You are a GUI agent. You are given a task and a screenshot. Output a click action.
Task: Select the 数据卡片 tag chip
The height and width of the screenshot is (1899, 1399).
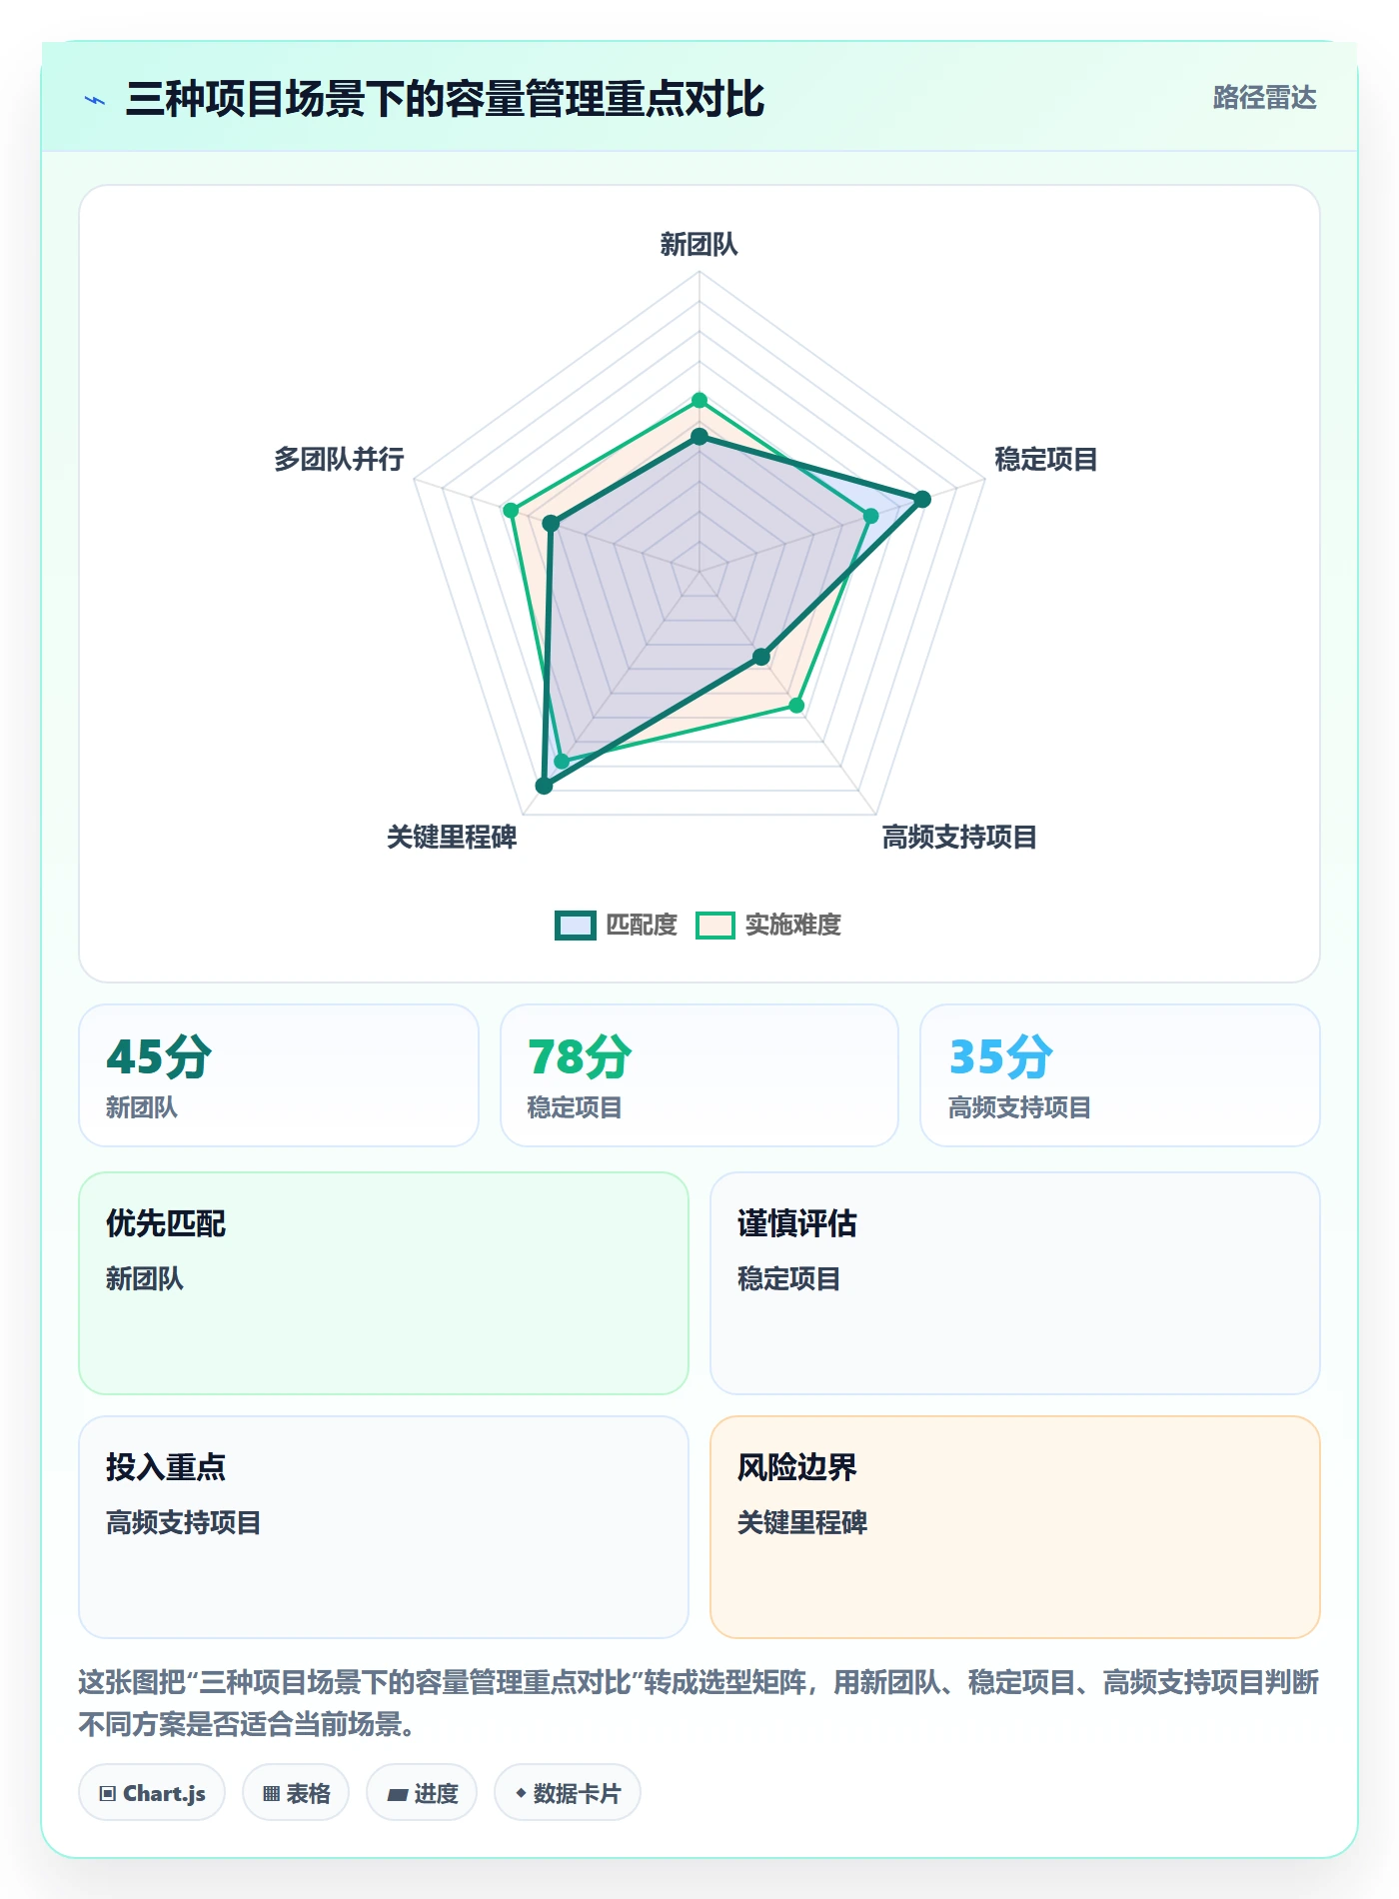pyautogui.click(x=568, y=1793)
